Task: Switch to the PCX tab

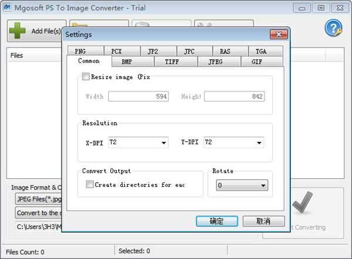Action: (122, 51)
